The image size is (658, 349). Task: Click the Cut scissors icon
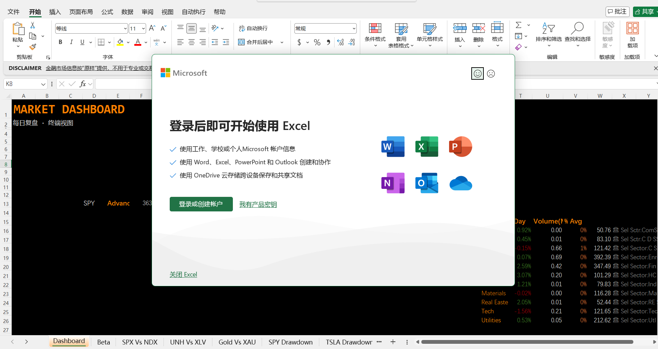pyautogui.click(x=33, y=25)
